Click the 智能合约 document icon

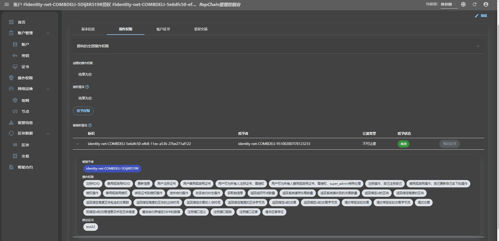[11, 167]
